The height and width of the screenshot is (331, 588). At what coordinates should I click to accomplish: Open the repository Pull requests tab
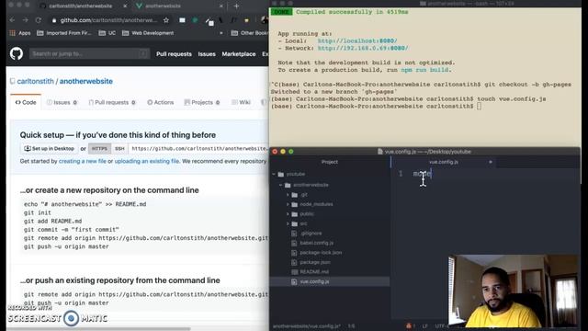click(112, 102)
